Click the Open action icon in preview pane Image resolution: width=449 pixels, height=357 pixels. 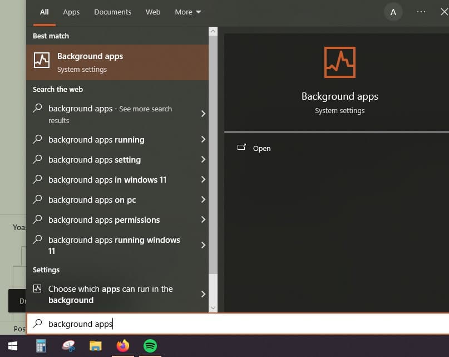pyautogui.click(x=241, y=148)
